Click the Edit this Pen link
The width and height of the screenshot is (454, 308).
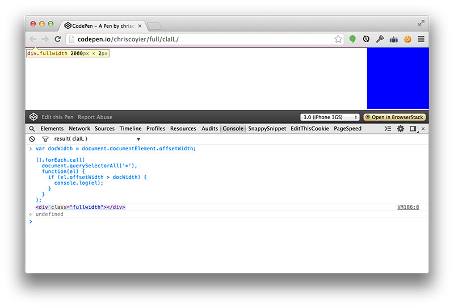pos(57,117)
